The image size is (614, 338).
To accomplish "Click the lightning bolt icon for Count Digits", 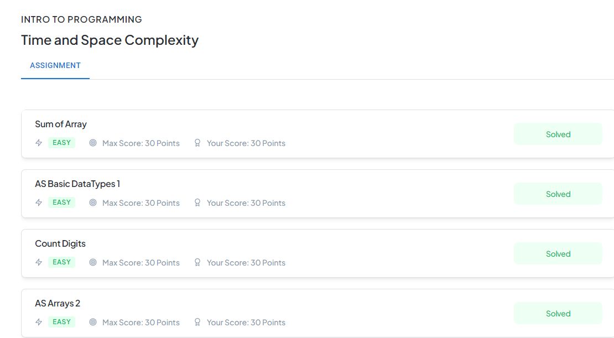I will pyautogui.click(x=39, y=262).
